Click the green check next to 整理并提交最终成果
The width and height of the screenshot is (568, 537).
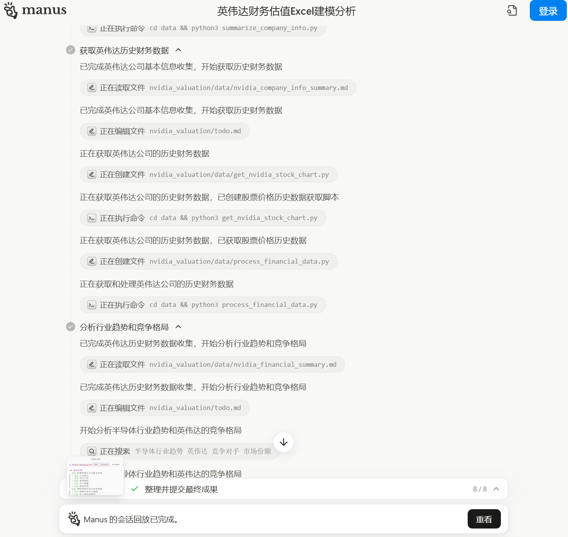(x=135, y=489)
